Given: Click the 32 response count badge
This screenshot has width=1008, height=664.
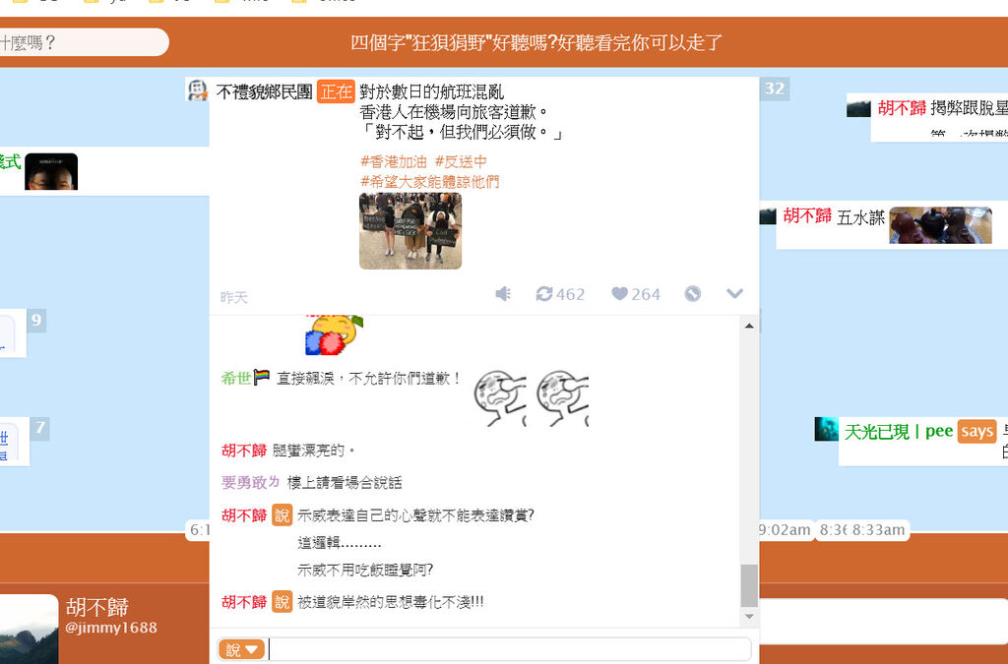Looking at the screenshot, I should pos(774,89).
